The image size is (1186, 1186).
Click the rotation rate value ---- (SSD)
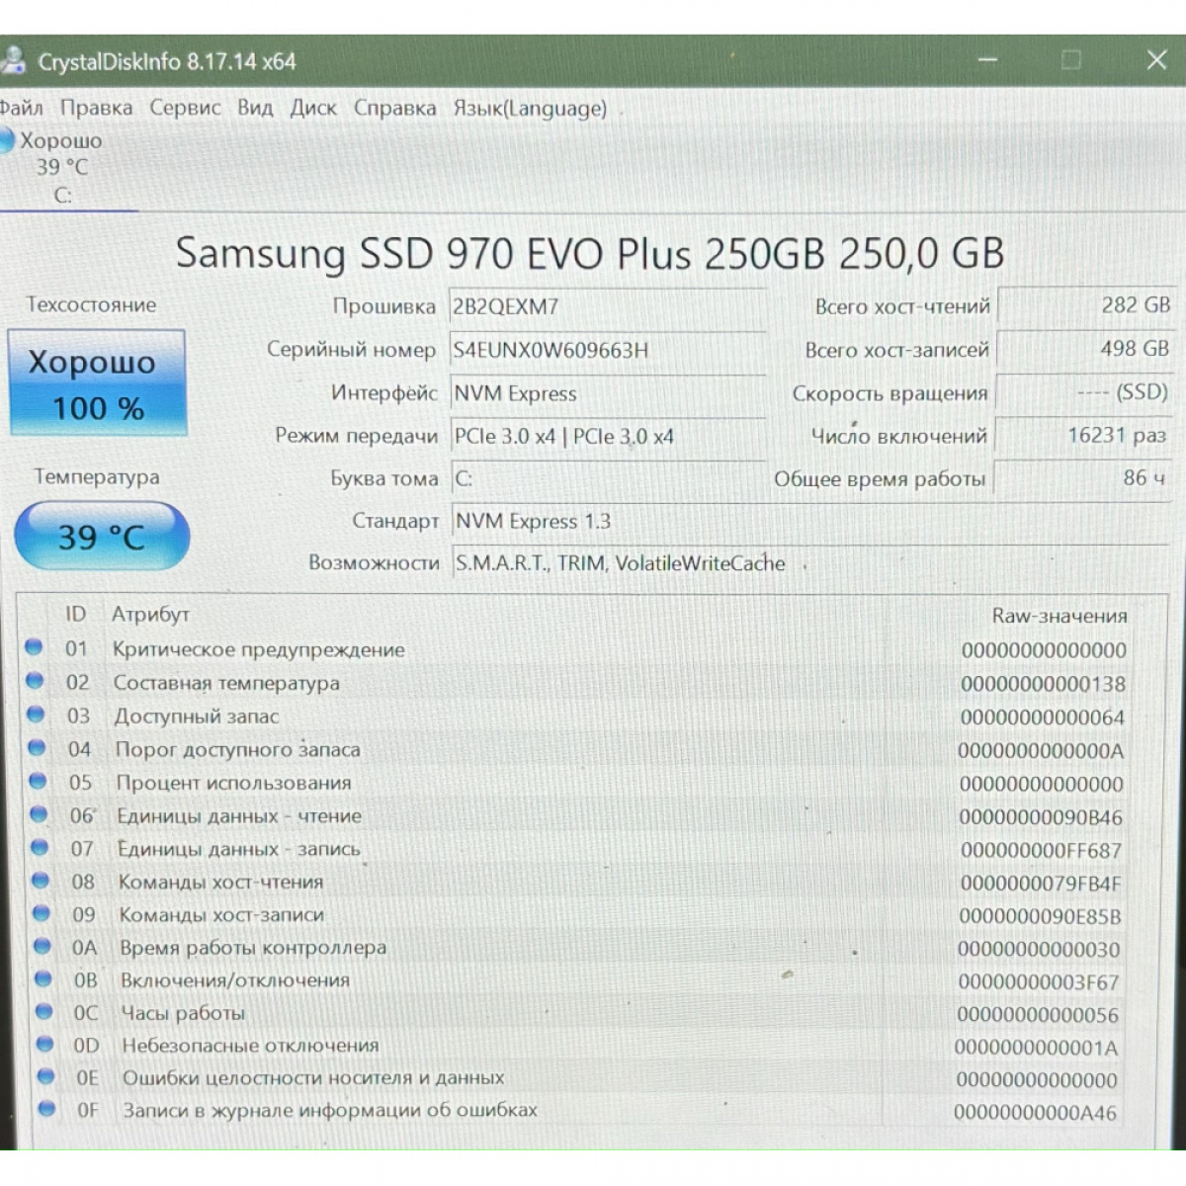1084,392
